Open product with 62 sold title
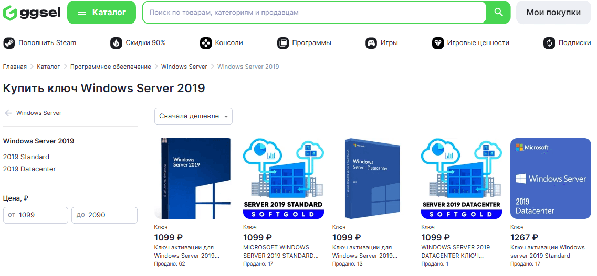The image size is (597, 276). coord(187,251)
